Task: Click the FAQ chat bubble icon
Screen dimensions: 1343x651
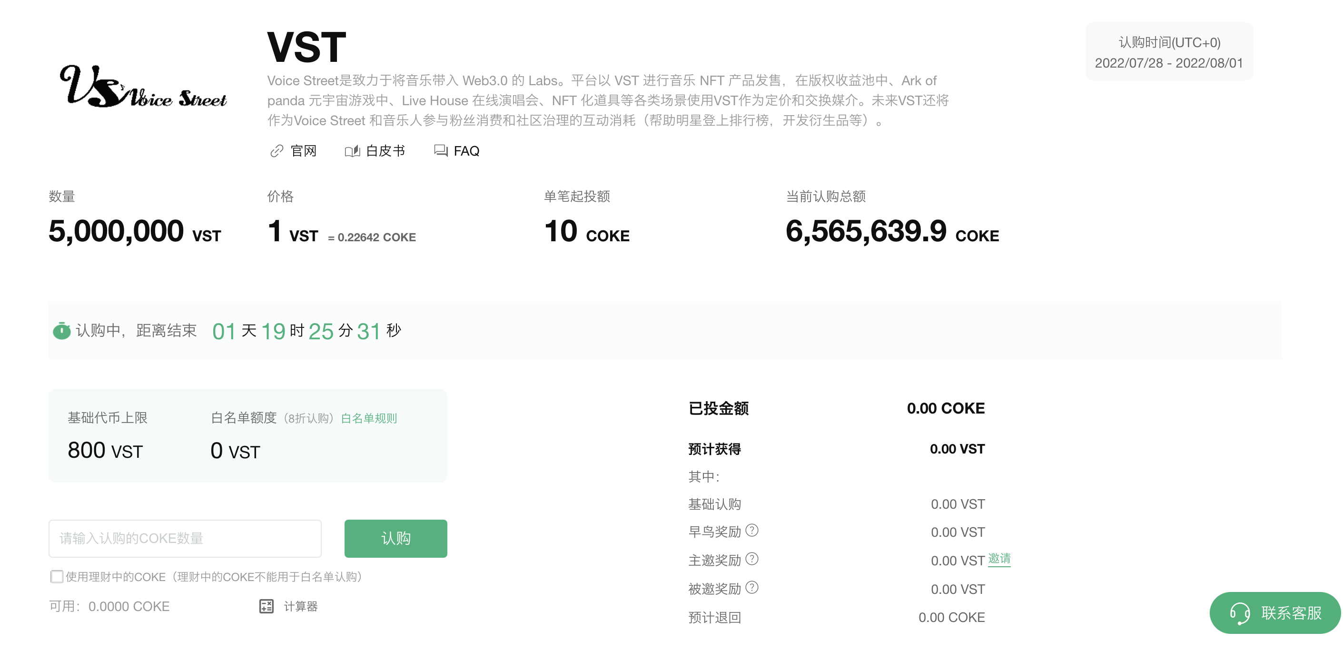Action: tap(441, 151)
